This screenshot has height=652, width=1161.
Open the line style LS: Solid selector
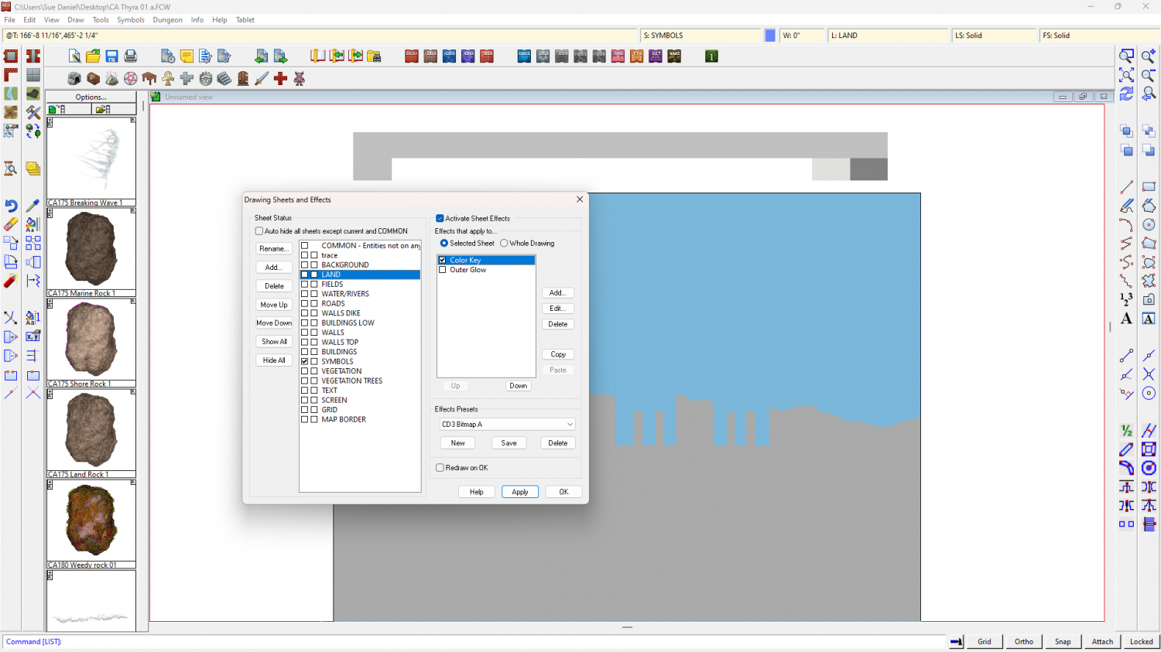coord(994,36)
